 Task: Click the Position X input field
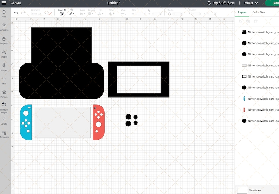point(197,14)
